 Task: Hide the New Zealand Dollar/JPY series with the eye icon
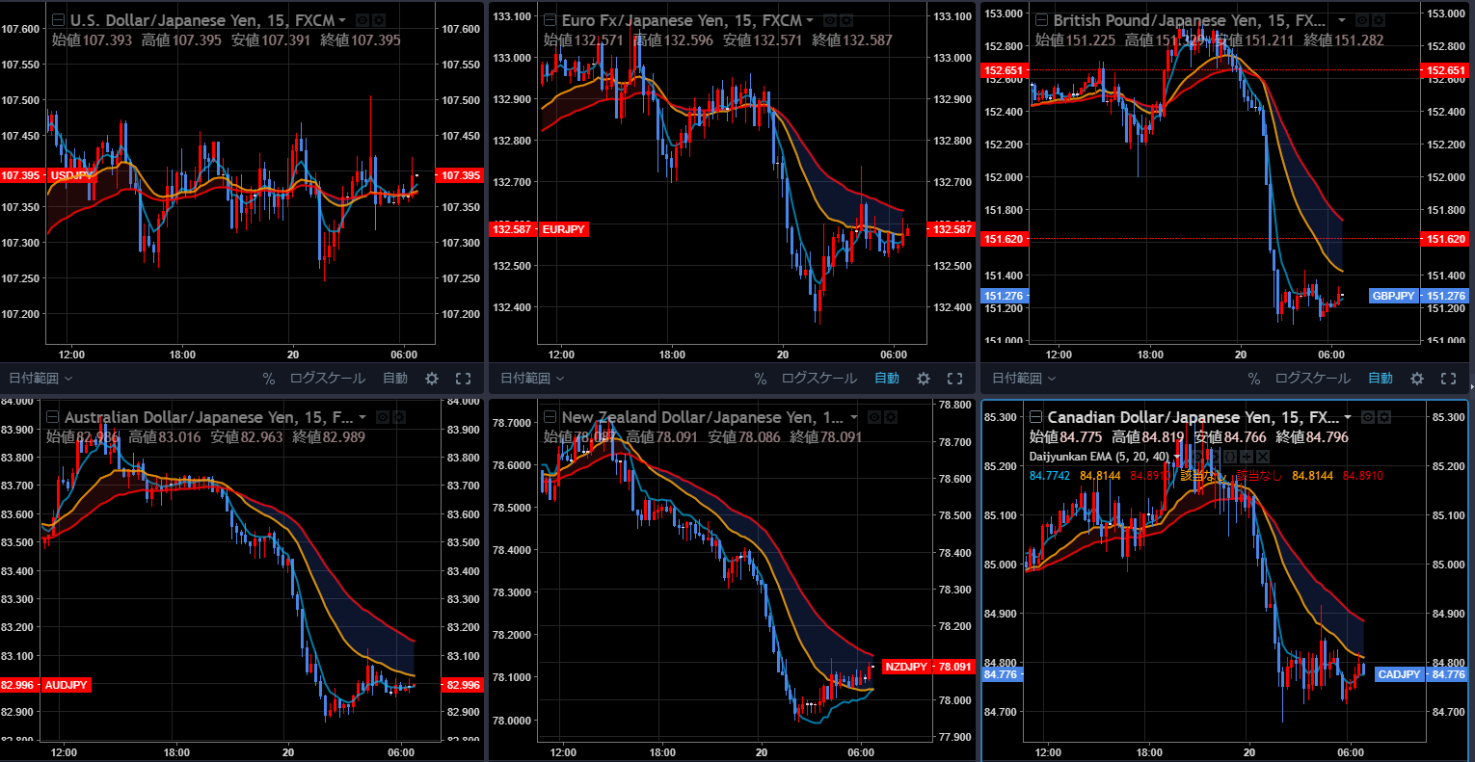(873, 417)
